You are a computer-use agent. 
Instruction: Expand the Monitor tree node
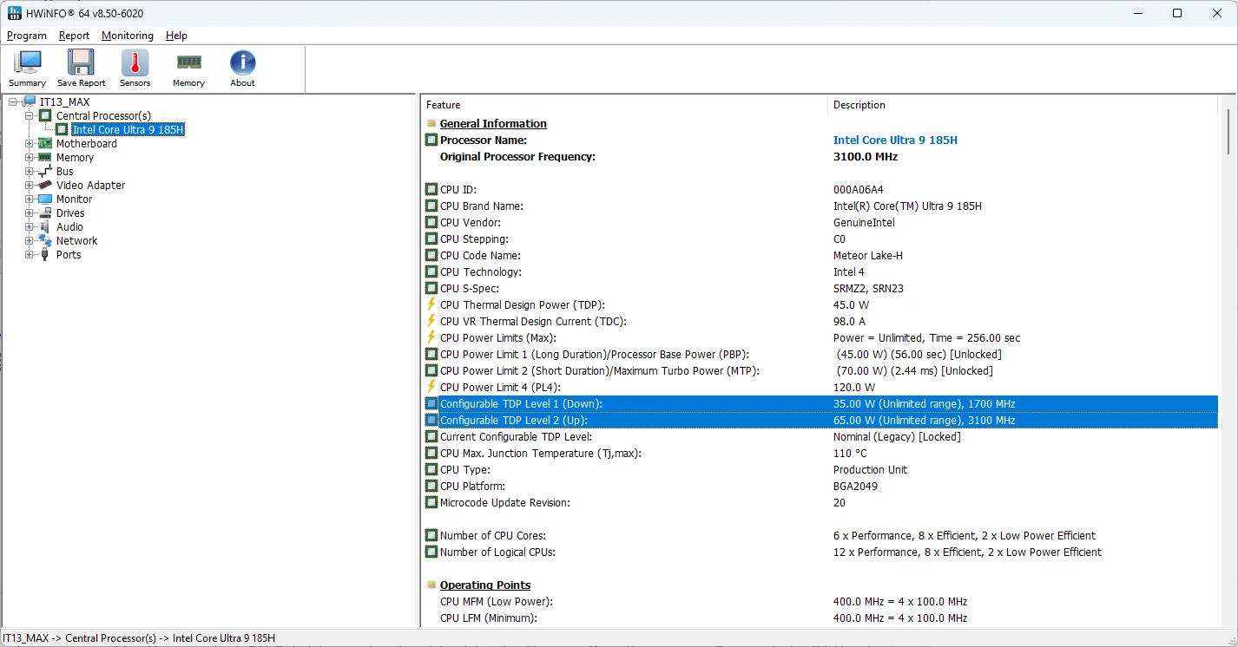[30, 199]
